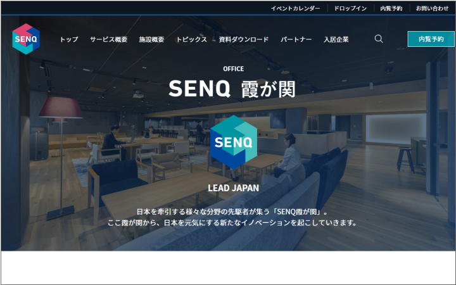
Task: Open パートナー menu item
Action: [x=296, y=39]
